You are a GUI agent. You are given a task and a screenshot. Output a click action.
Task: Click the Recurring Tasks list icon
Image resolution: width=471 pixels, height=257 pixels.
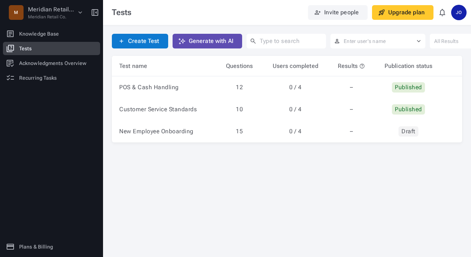(x=10, y=78)
